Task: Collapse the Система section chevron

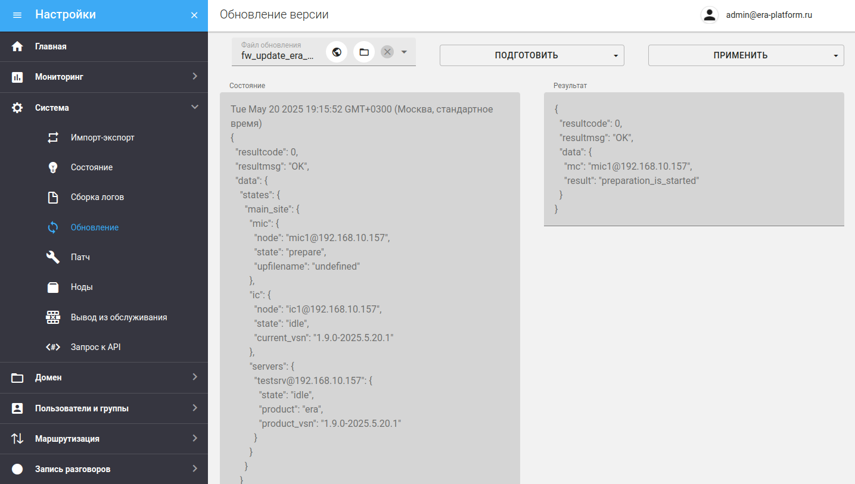Action: pyautogui.click(x=194, y=107)
